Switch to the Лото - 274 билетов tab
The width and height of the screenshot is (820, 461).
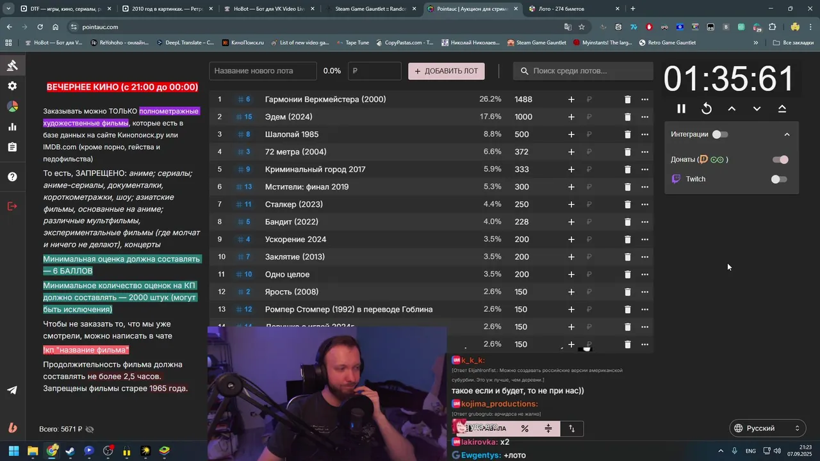575,9
